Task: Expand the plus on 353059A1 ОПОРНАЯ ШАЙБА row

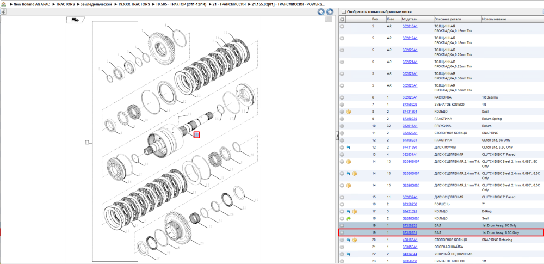Action: [342, 247]
